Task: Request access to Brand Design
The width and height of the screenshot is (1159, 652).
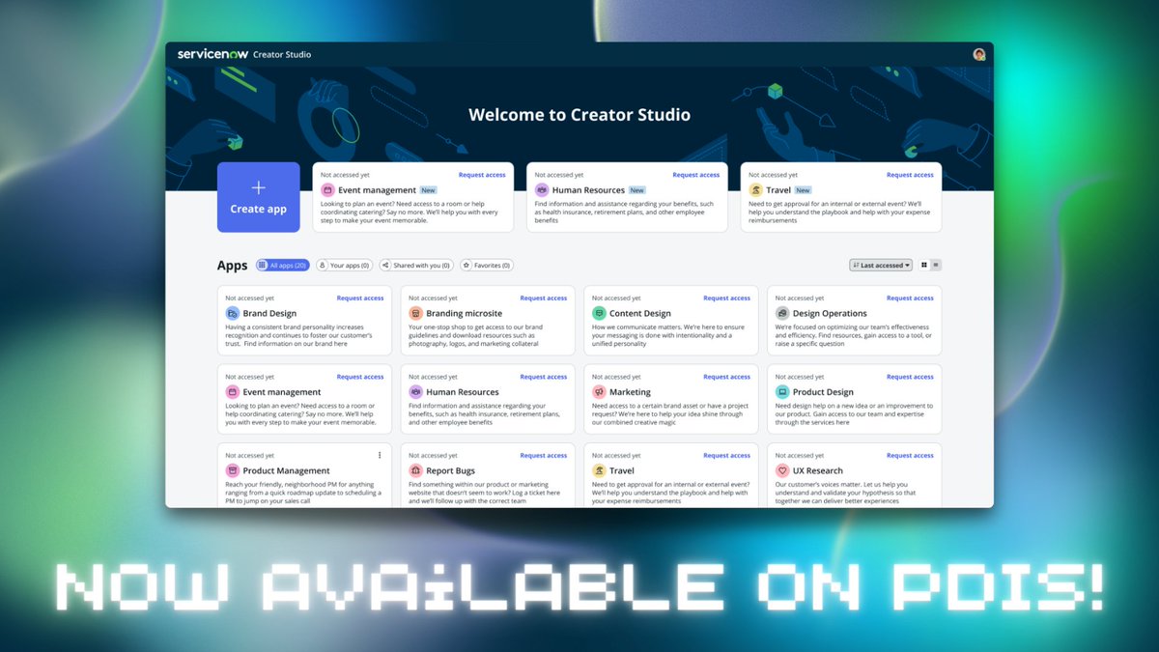Action: (360, 298)
